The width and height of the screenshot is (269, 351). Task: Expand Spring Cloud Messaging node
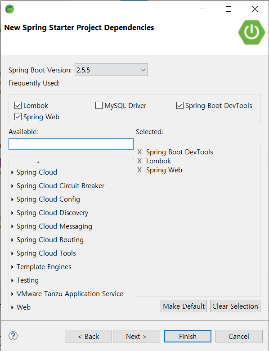[x=12, y=226]
